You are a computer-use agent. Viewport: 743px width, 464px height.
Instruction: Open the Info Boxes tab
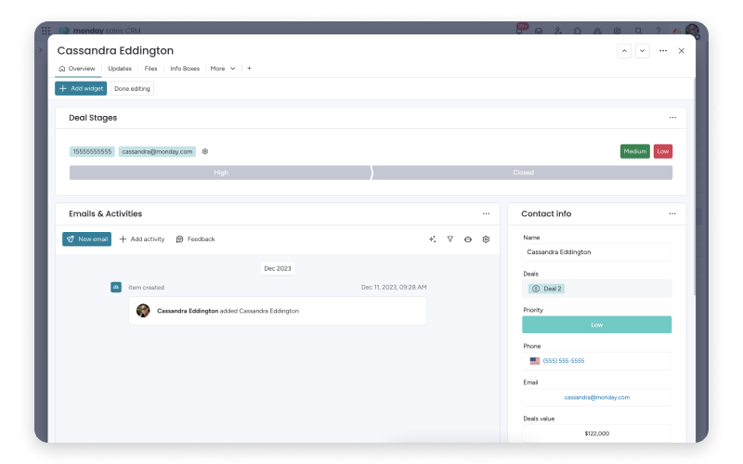pos(185,69)
